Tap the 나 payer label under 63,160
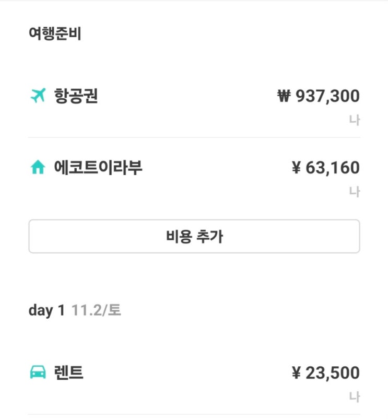The width and height of the screenshot is (388, 419). coord(355,192)
